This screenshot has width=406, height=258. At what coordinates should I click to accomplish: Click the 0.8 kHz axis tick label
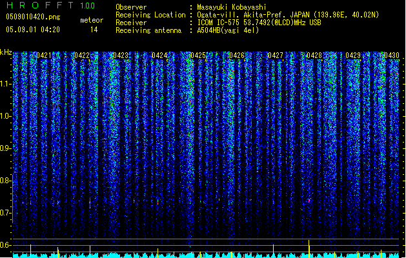pyautogui.click(x=5, y=181)
